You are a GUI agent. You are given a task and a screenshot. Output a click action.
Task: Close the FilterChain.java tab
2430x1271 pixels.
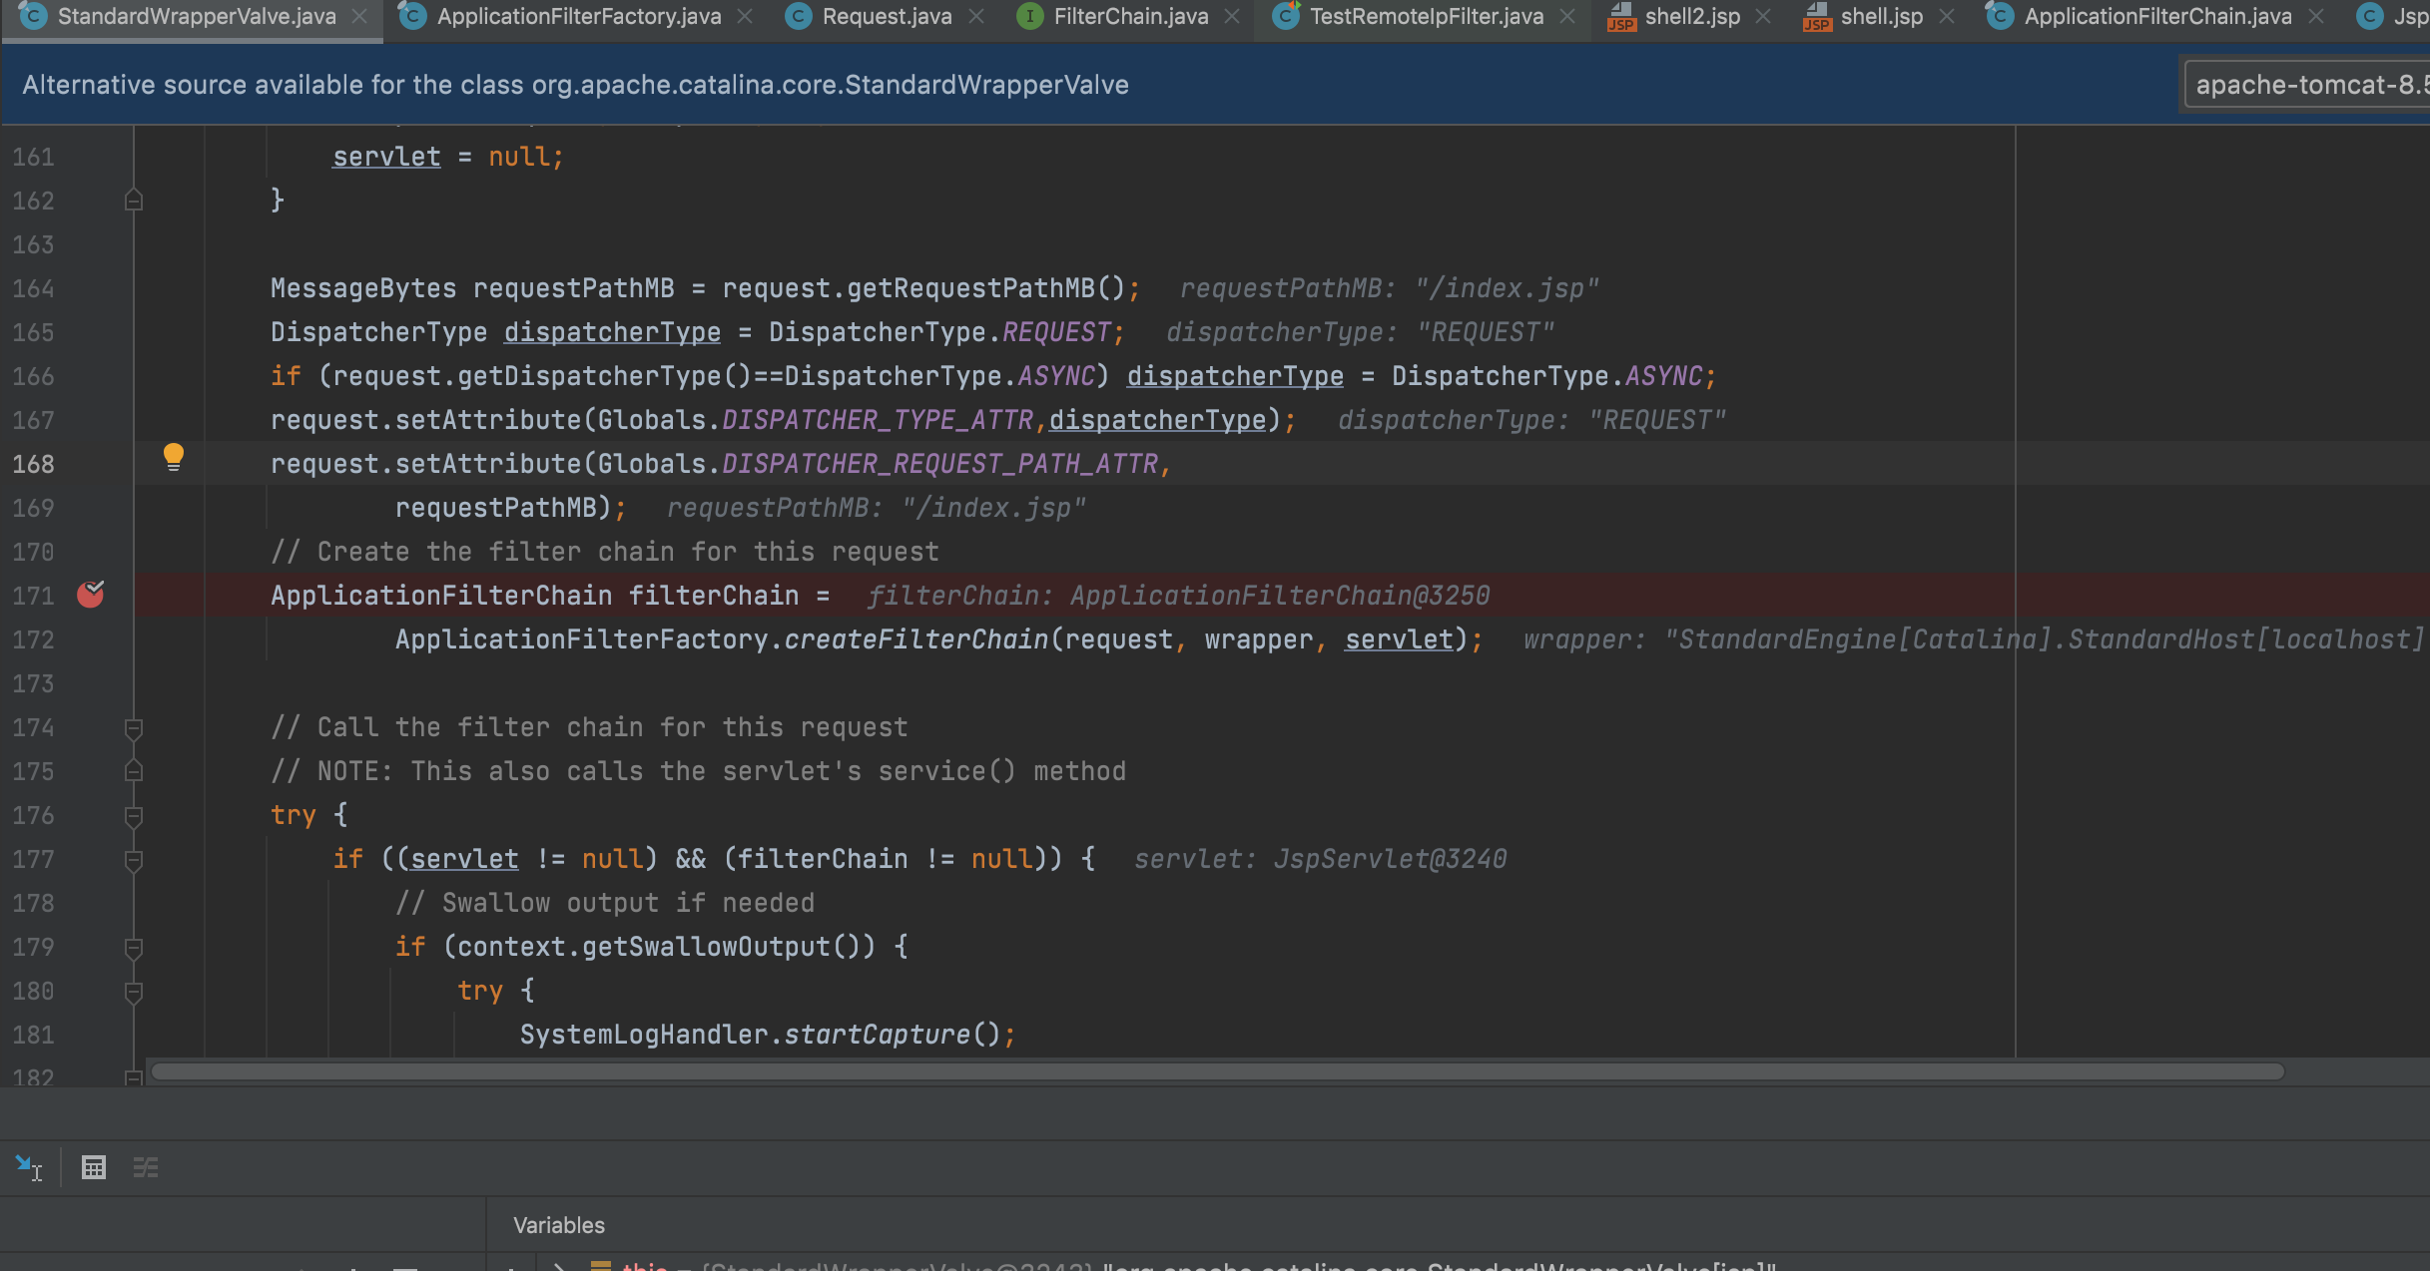pyautogui.click(x=1232, y=16)
